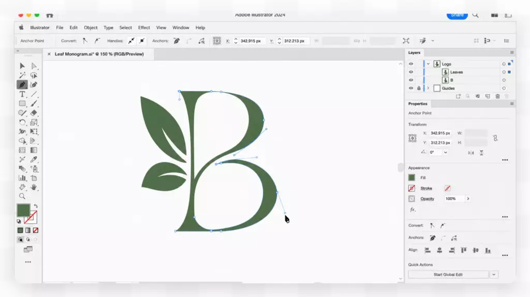Select the Paintbrush tool
Viewport: 530px width, 297px height.
34,103
